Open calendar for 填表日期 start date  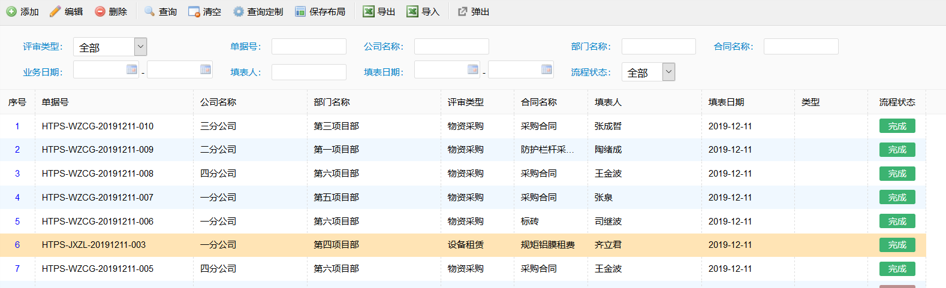click(x=473, y=69)
